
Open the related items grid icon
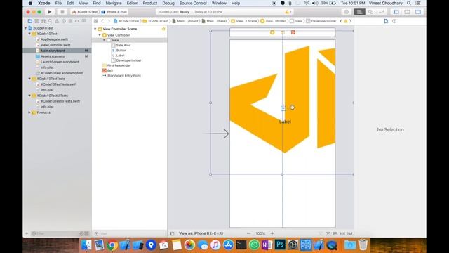coord(96,21)
